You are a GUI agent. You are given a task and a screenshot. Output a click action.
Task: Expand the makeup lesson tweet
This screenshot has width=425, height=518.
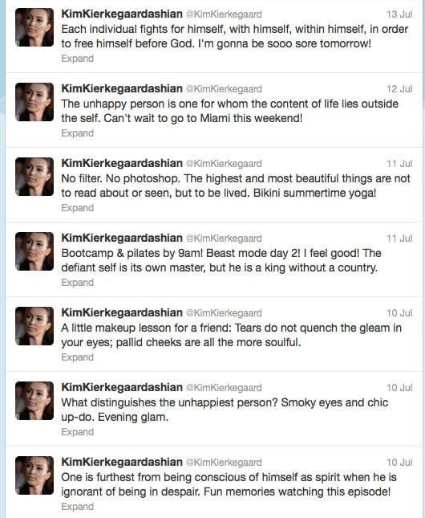click(78, 357)
